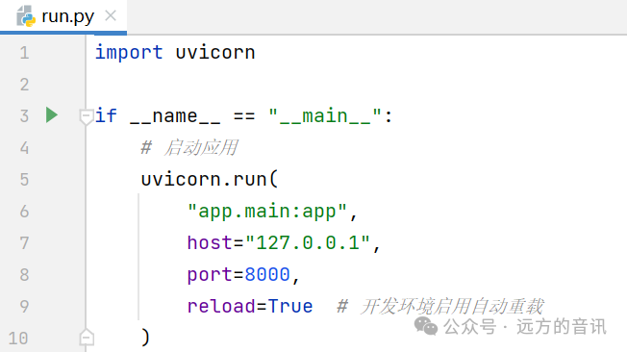Click the Python file icon on run.py tab
The image size is (627, 352).
click(x=26, y=16)
